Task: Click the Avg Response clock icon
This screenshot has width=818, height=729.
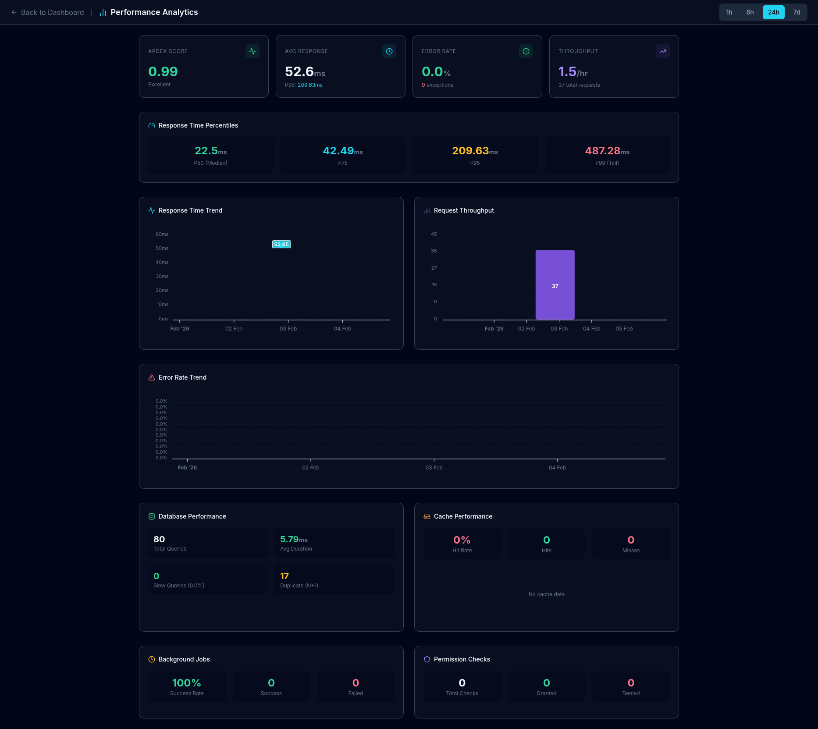Action: pos(389,51)
